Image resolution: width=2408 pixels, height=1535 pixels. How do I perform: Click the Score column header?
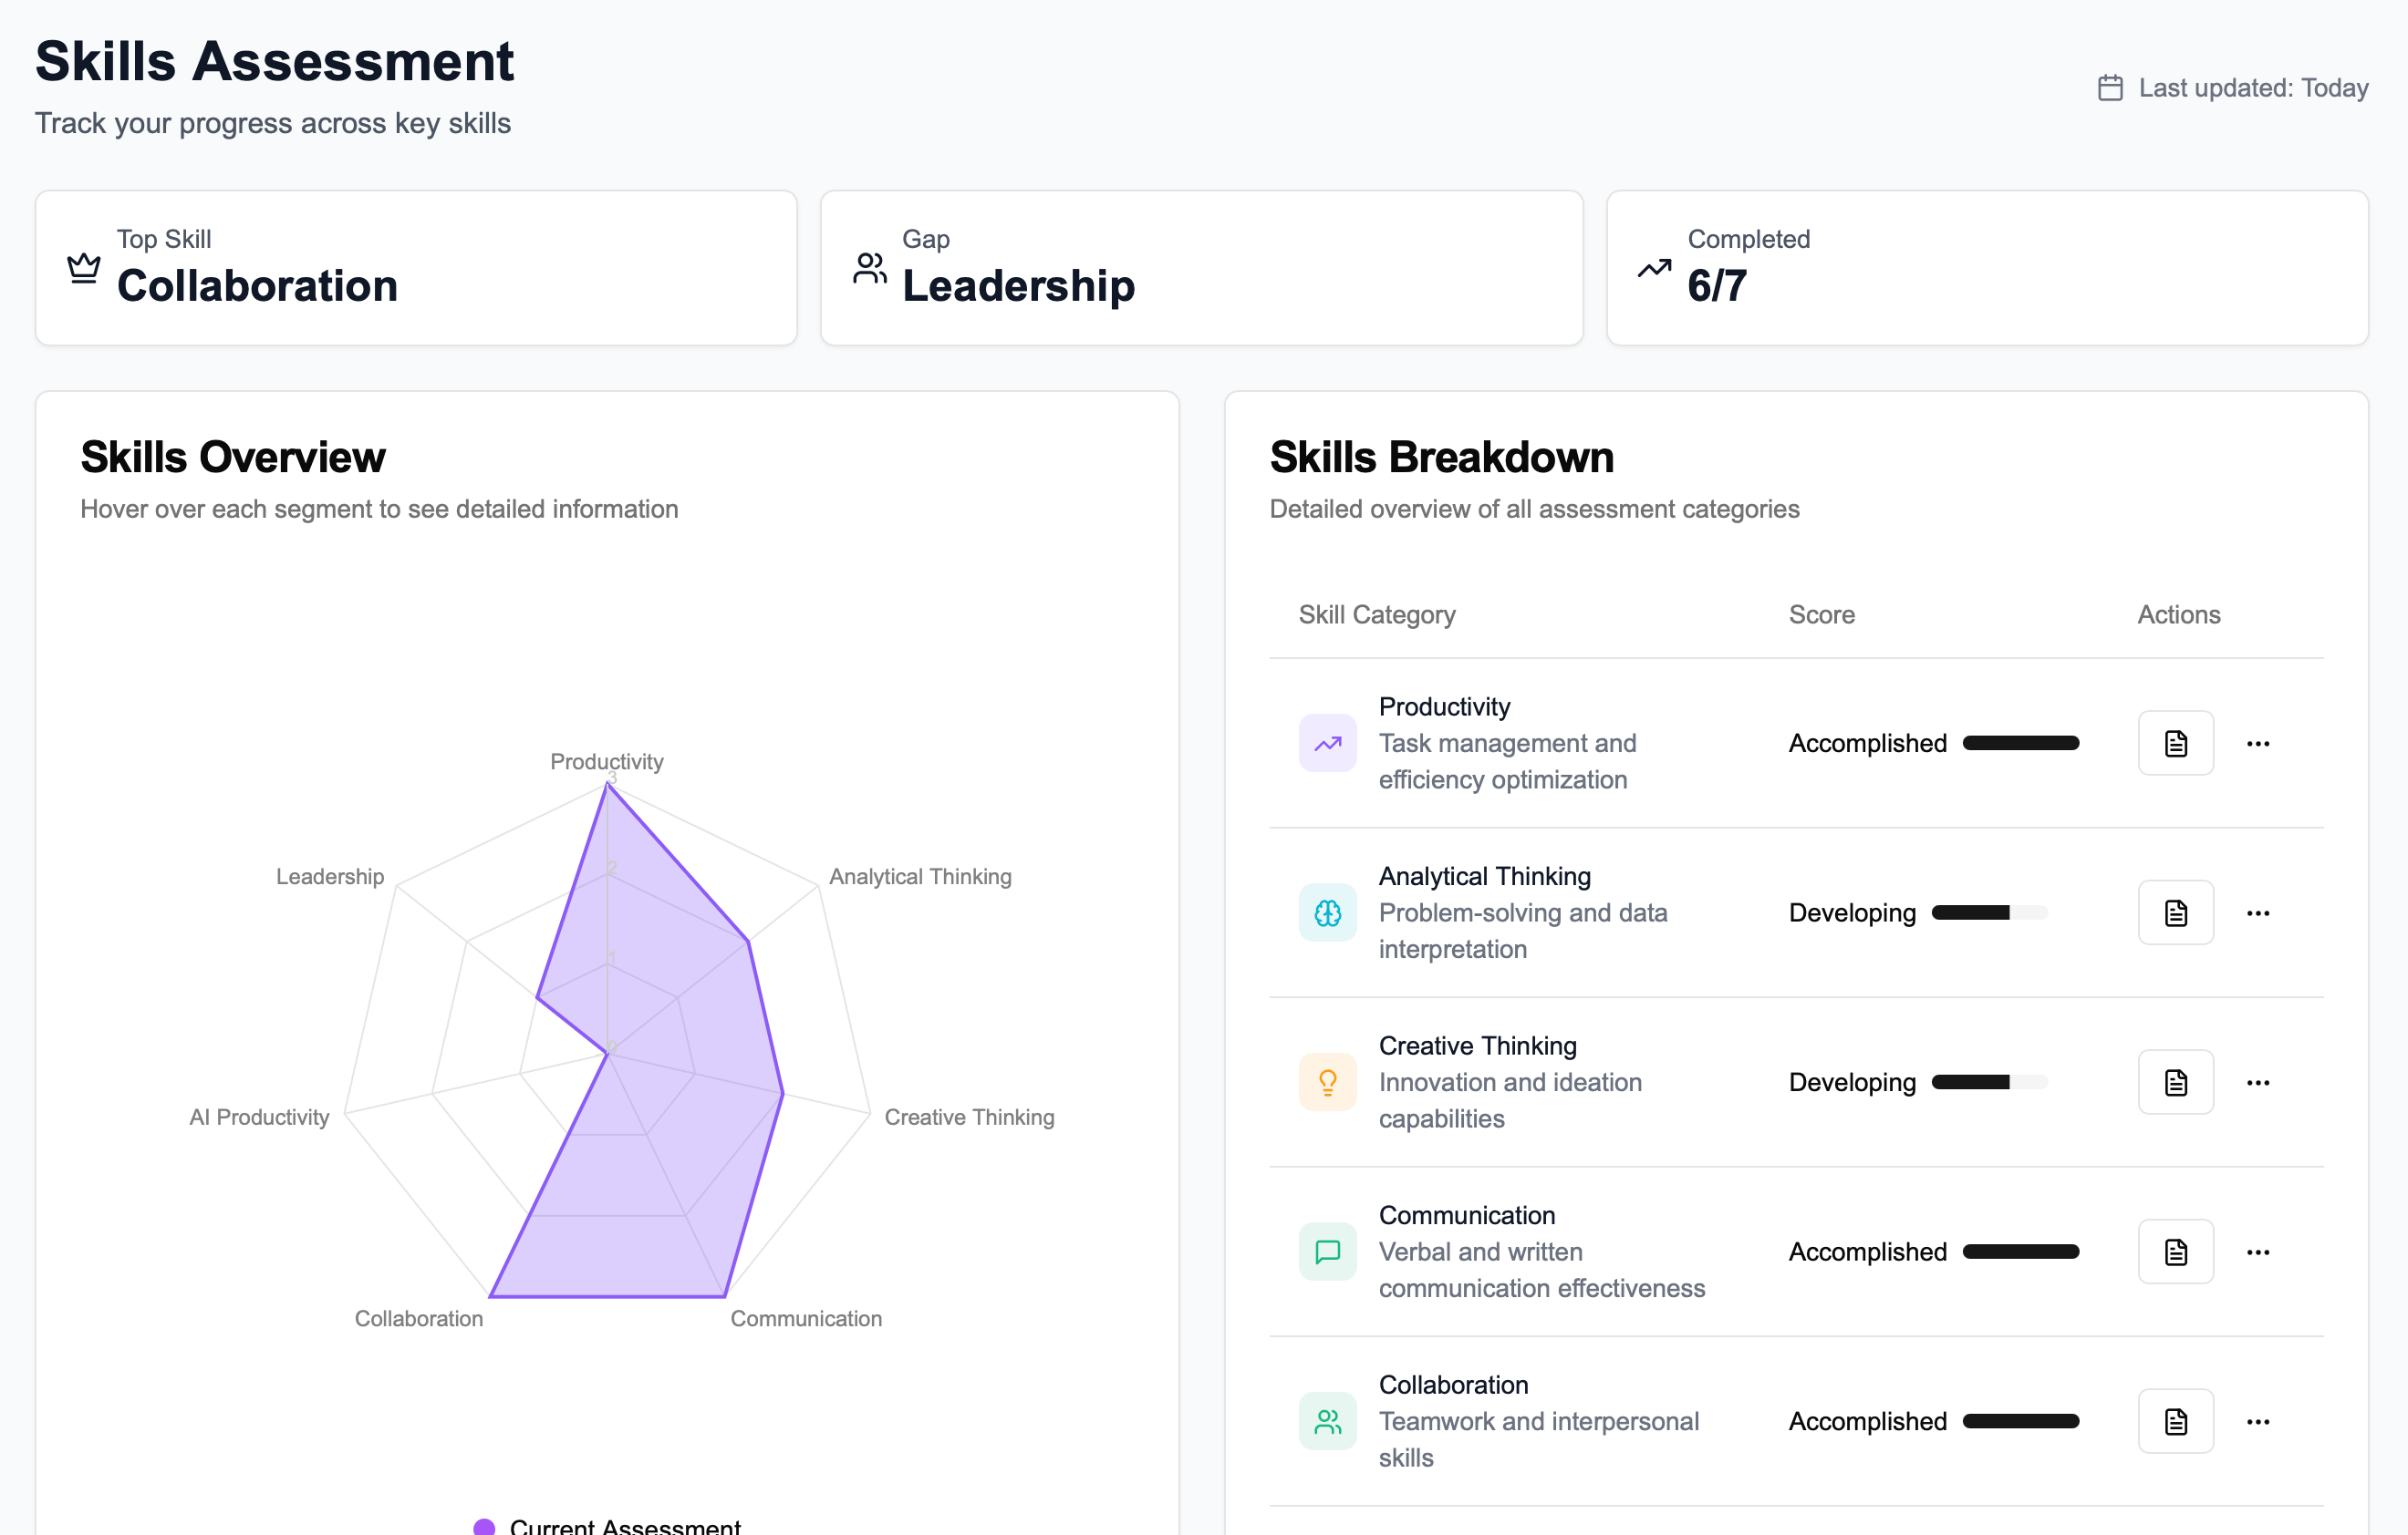1821,614
